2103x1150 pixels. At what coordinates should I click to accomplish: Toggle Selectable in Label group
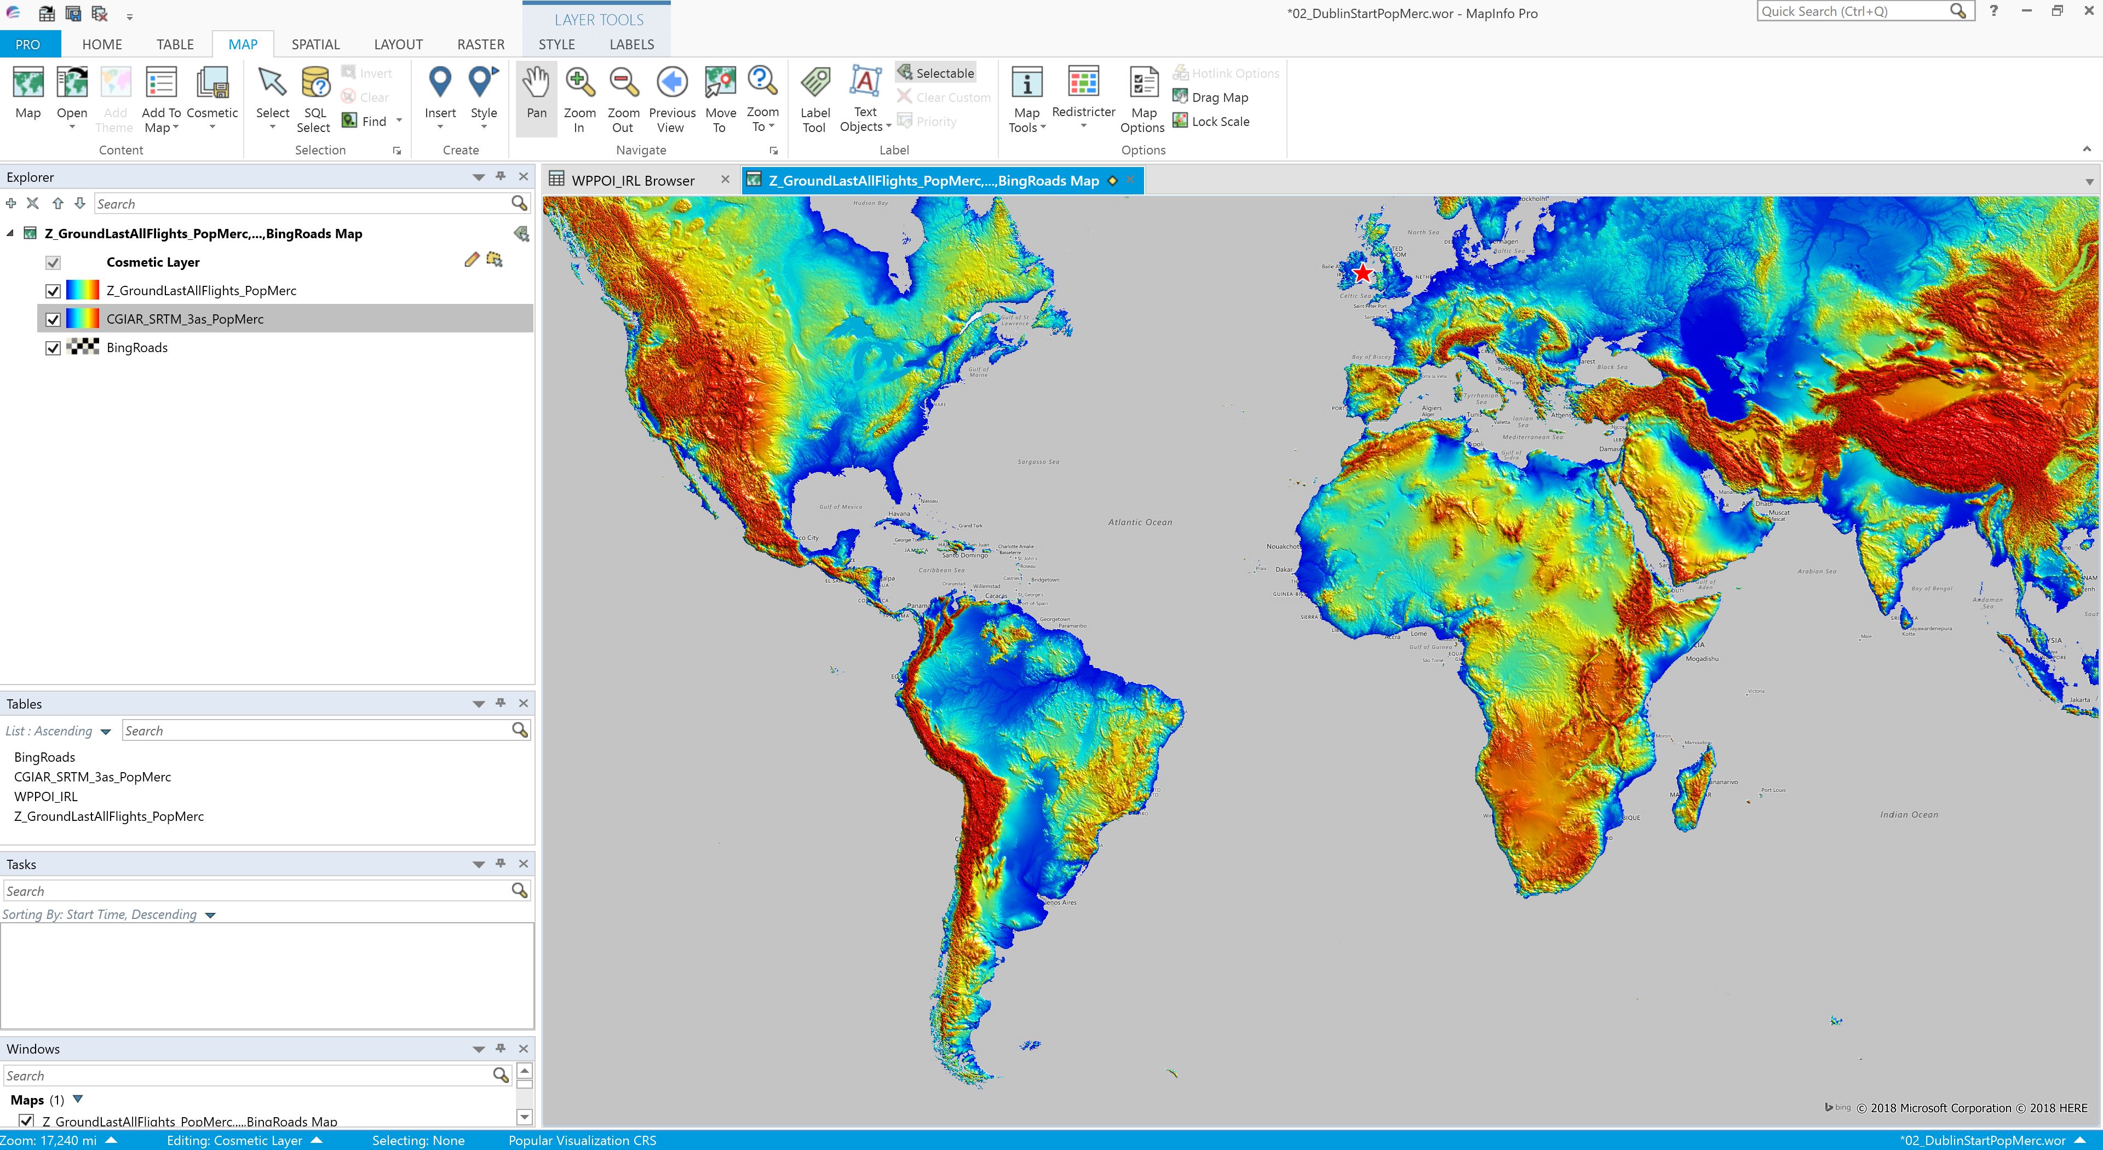(935, 73)
